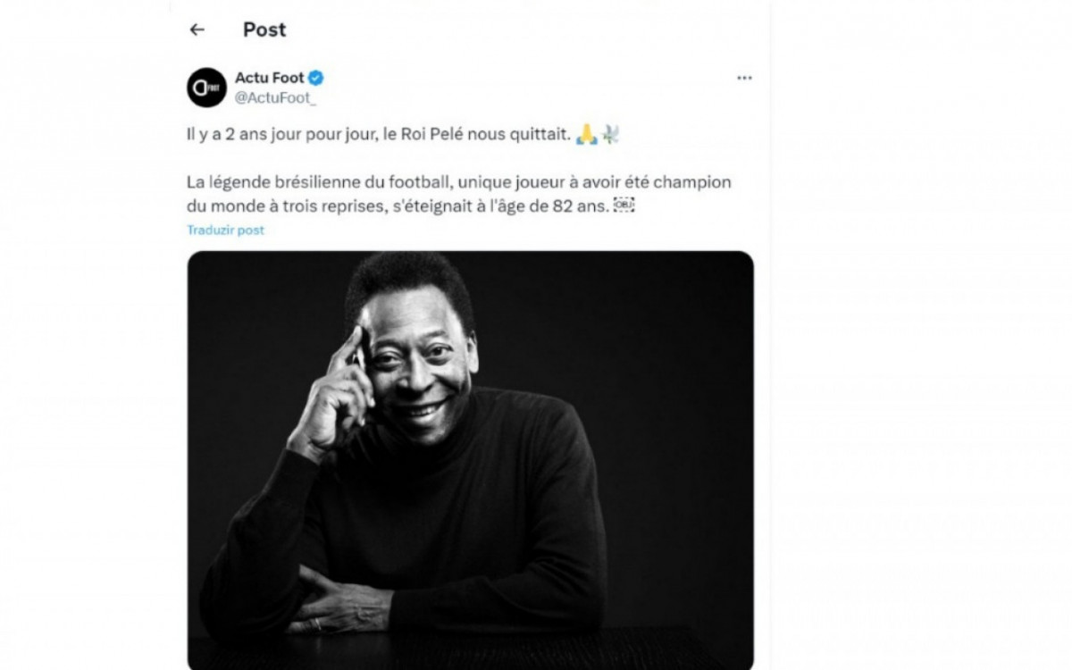Click the back arrow to leave the post
The width and height of the screenshot is (1072, 670).
pyautogui.click(x=196, y=29)
